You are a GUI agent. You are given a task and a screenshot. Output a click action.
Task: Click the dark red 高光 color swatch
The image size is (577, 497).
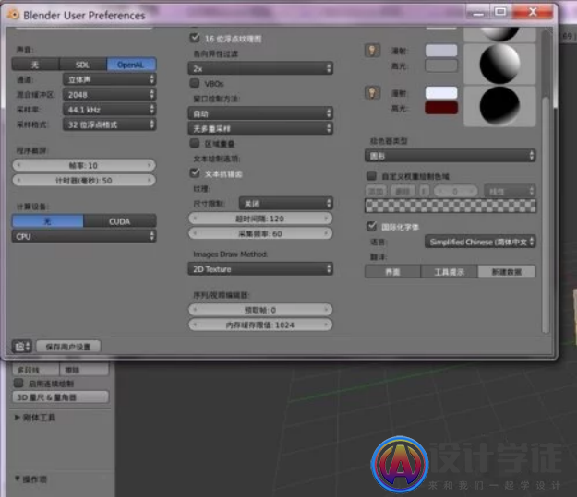(441, 108)
